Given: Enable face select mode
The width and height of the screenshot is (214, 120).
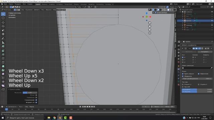Looking at the screenshot, I should click(19, 10).
